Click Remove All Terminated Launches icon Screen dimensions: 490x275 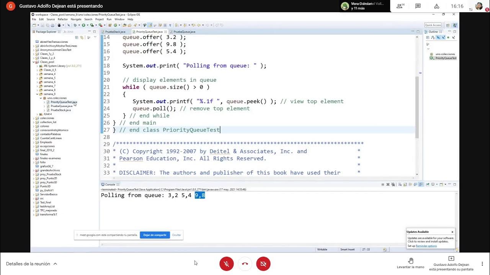pyautogui.click(x=393, y=184)
